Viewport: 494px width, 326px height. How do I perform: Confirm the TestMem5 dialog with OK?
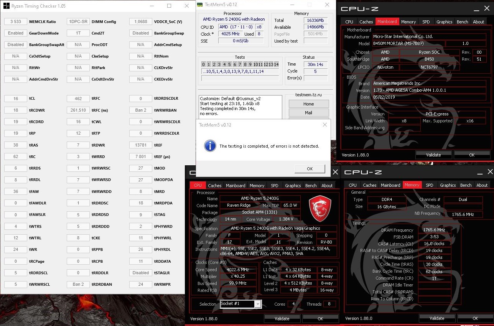pyautogui.click(x=310, y=169)
